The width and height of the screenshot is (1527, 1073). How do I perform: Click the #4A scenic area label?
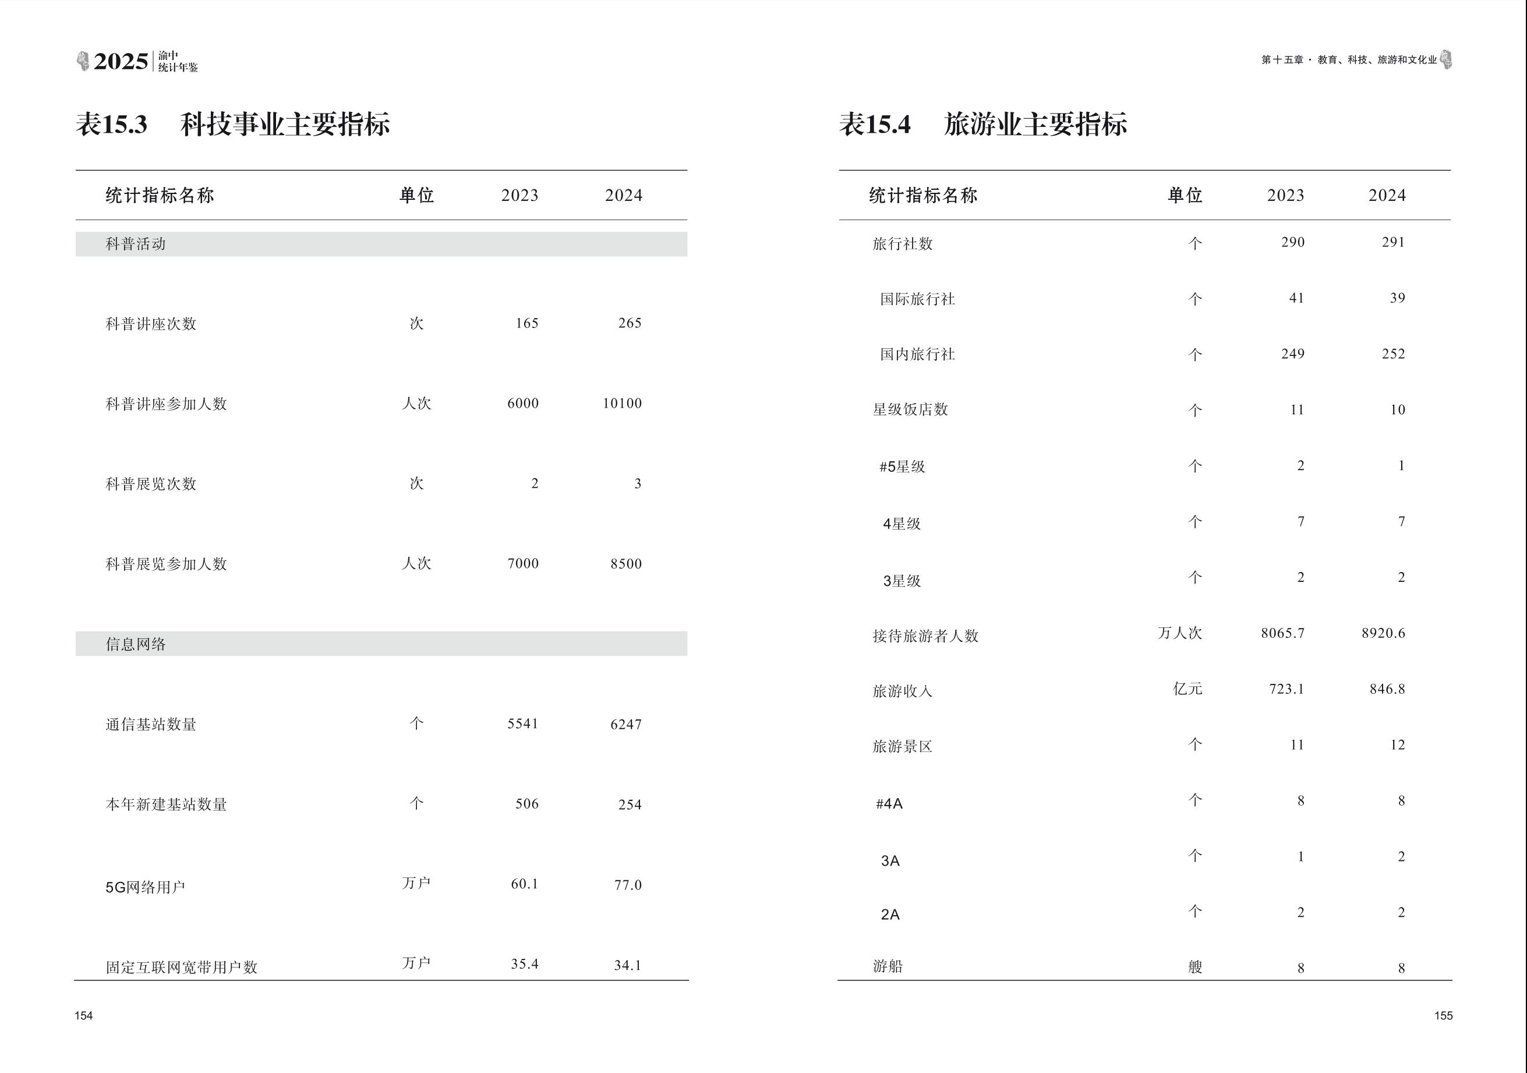point(889,804)
